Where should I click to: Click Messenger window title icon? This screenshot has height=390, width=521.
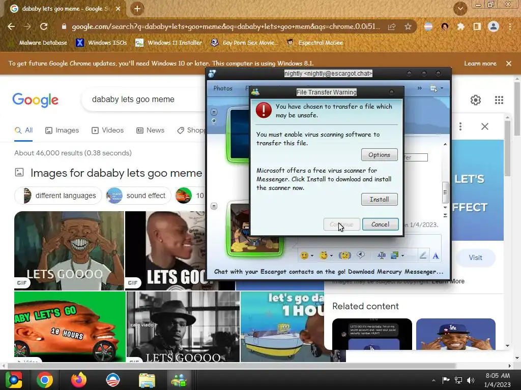pyautogui.click(x=212, y=74)
